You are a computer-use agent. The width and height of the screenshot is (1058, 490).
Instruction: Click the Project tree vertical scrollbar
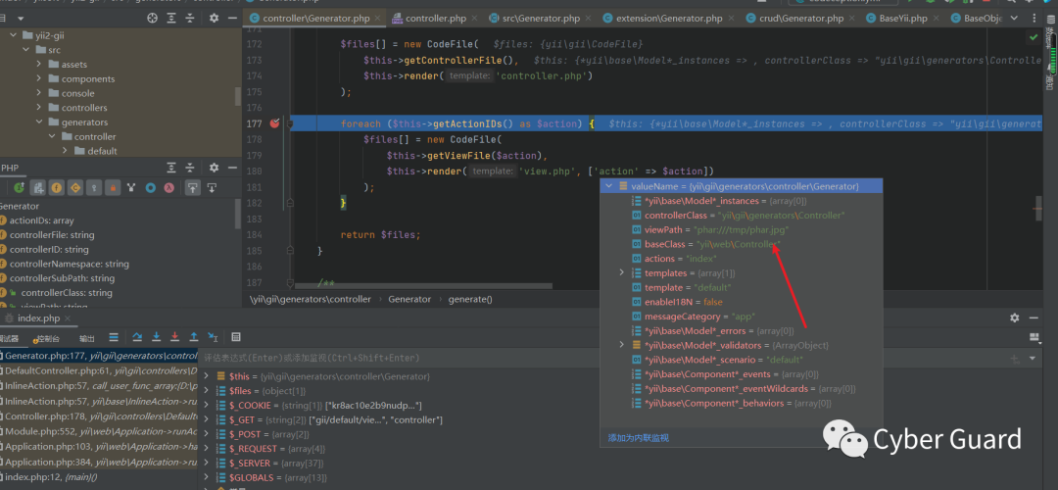click(x=237, y=96)
